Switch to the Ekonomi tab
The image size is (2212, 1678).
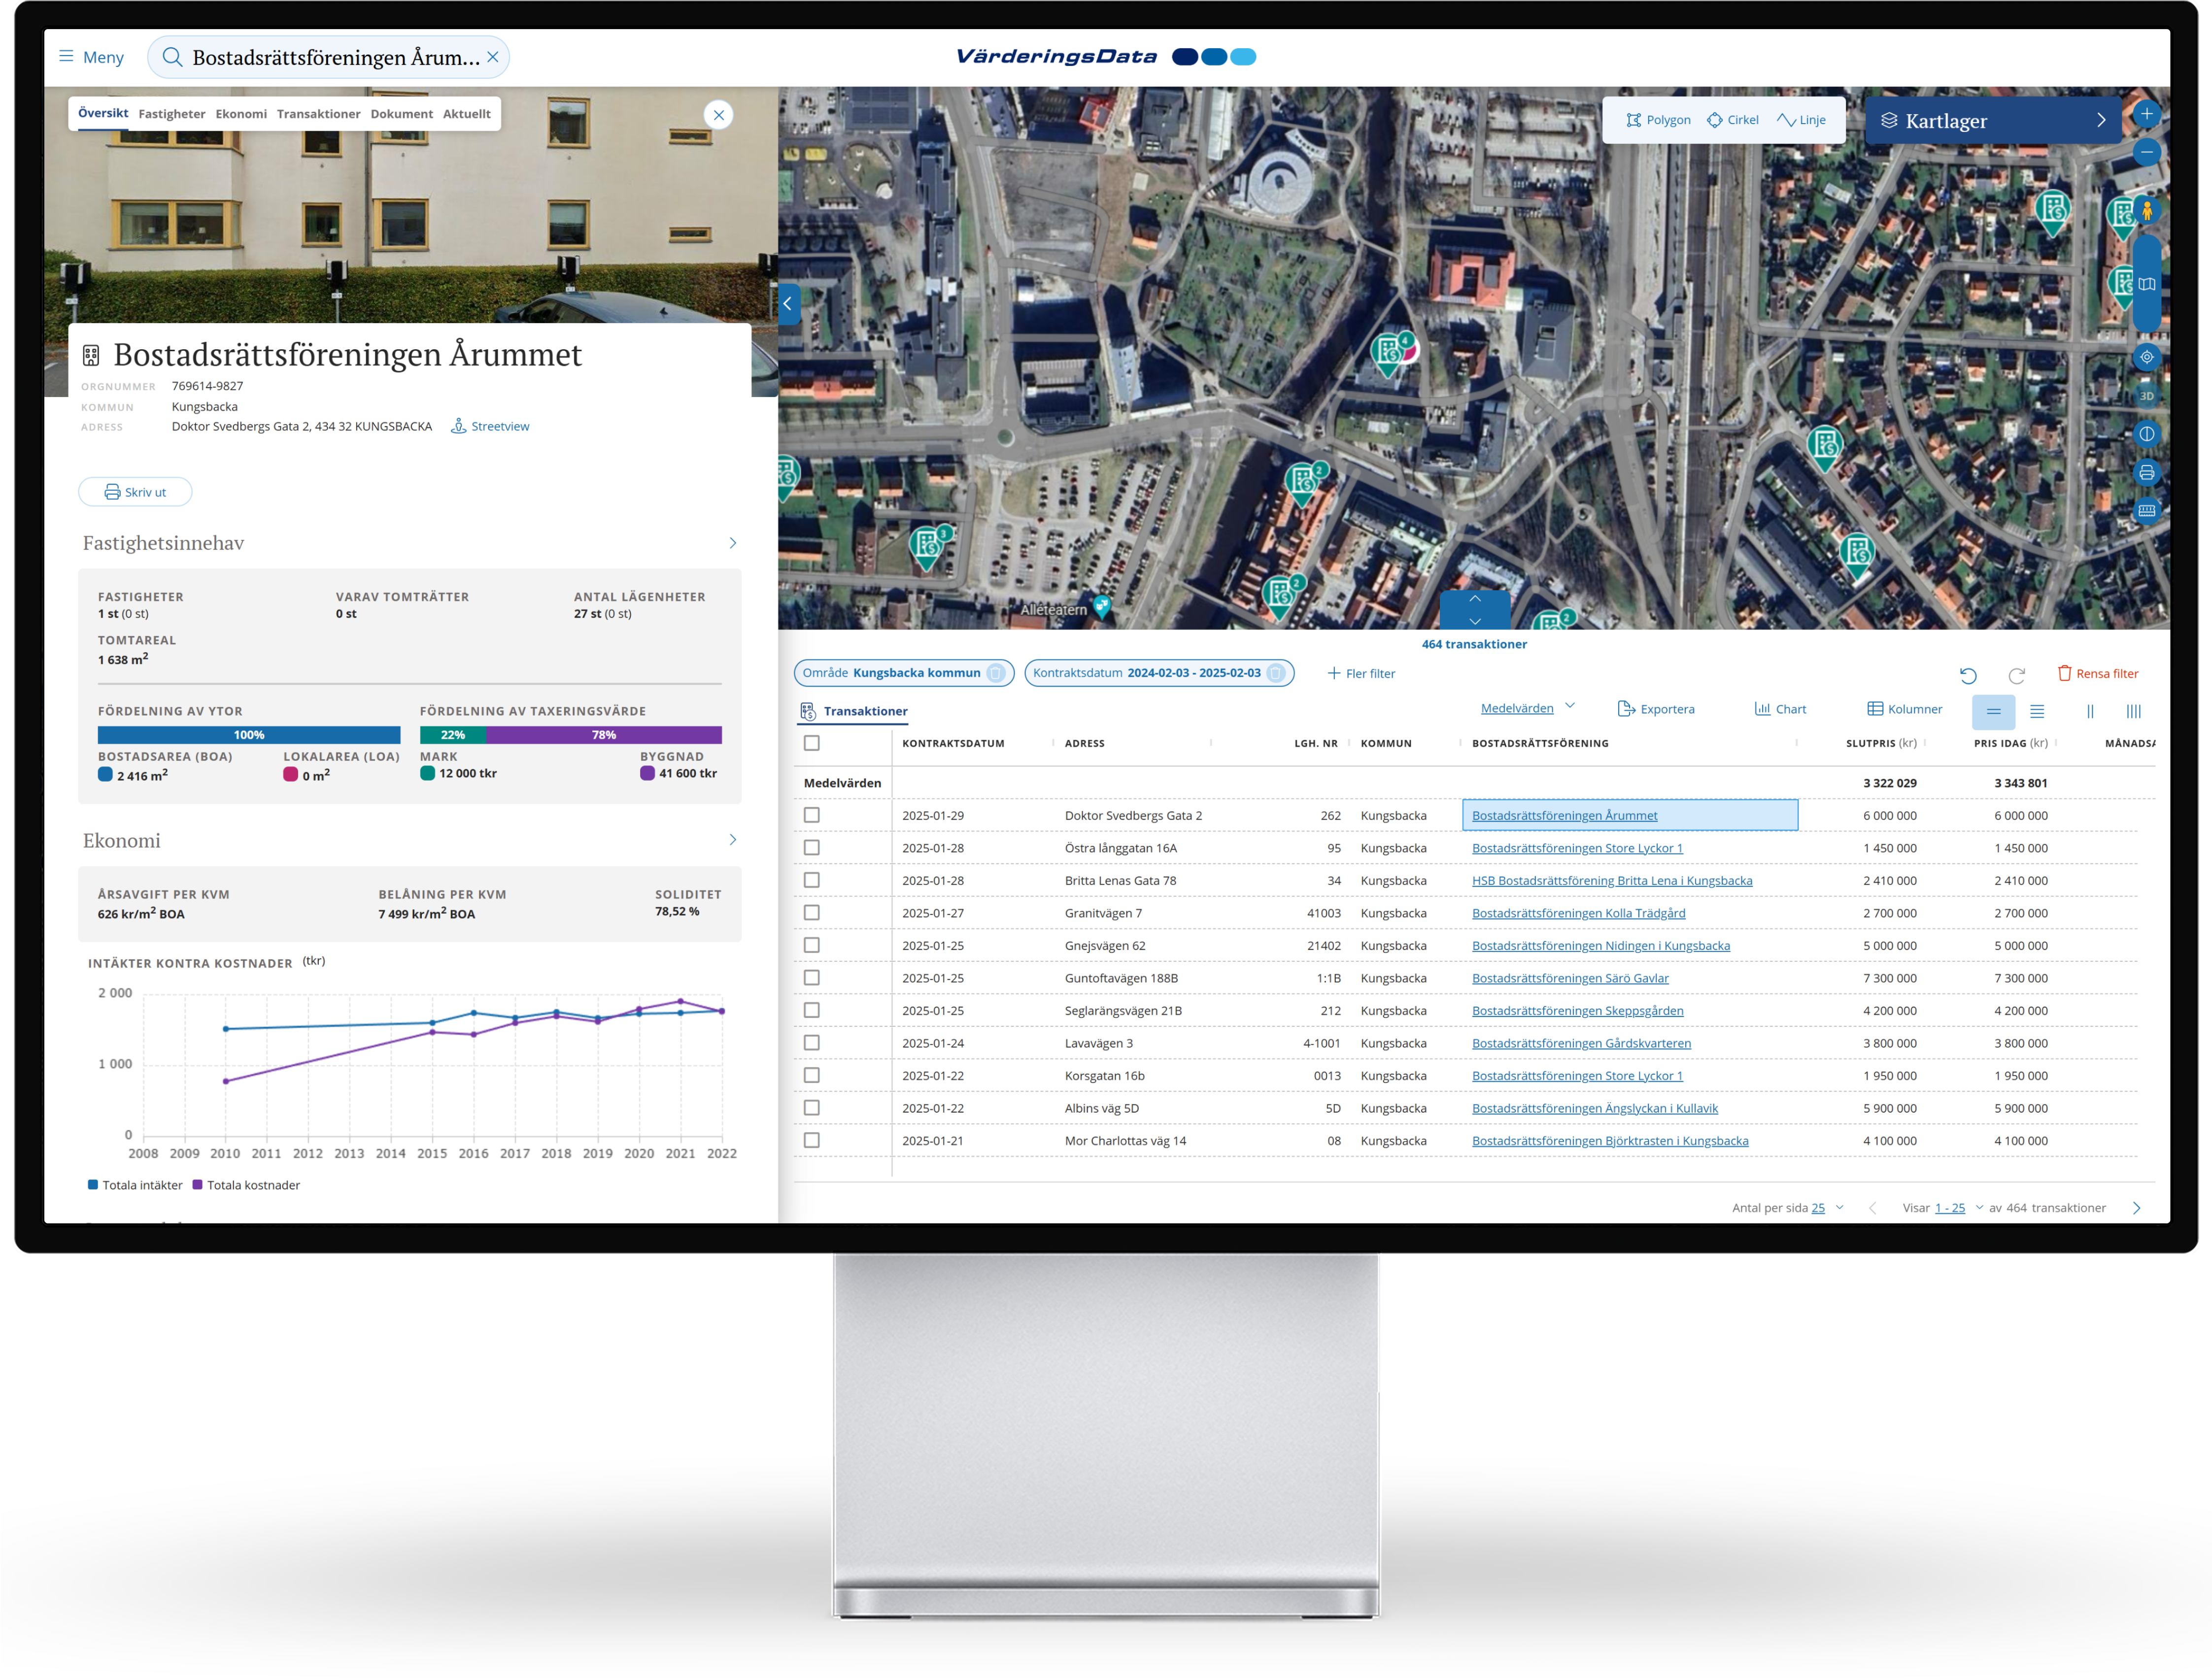coord(241,114)
